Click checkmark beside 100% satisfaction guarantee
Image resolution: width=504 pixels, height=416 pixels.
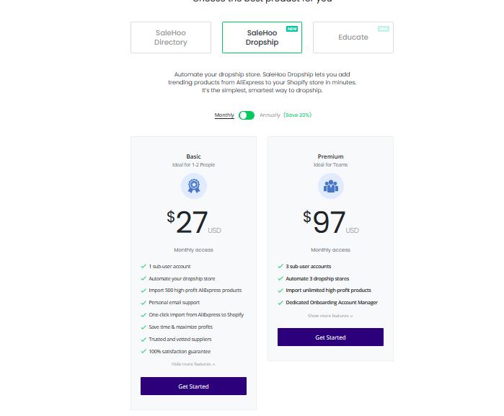[143, 351]
